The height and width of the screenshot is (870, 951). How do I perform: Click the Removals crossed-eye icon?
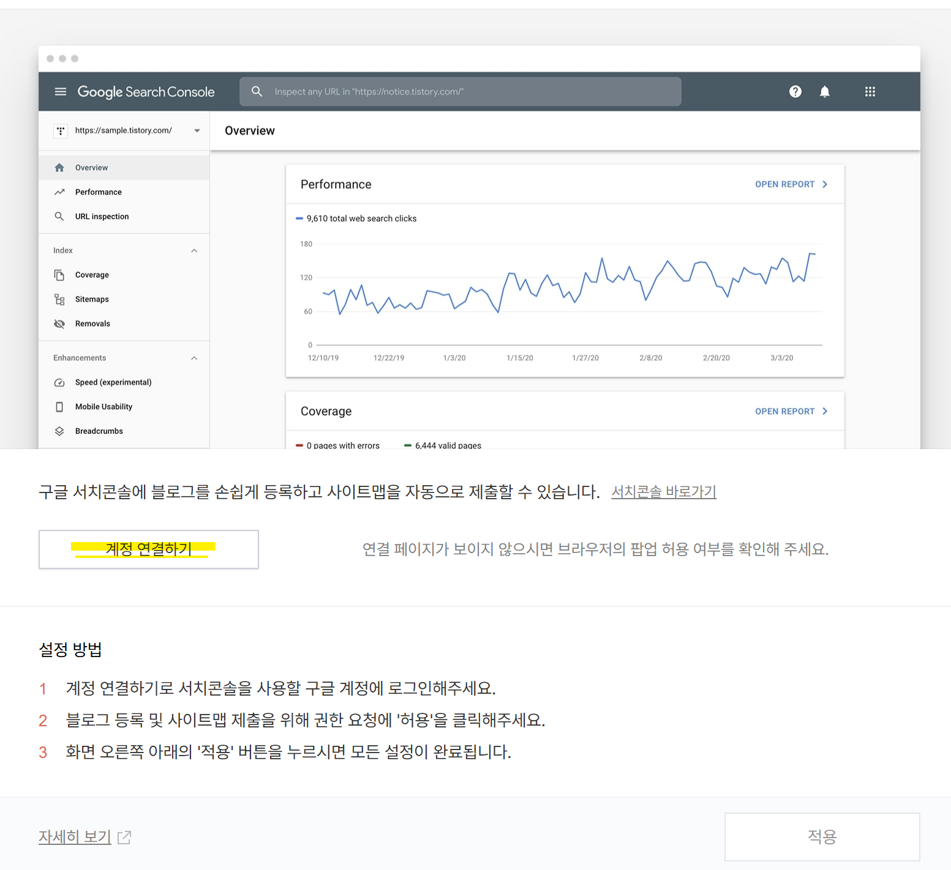[x=59, y=324]
